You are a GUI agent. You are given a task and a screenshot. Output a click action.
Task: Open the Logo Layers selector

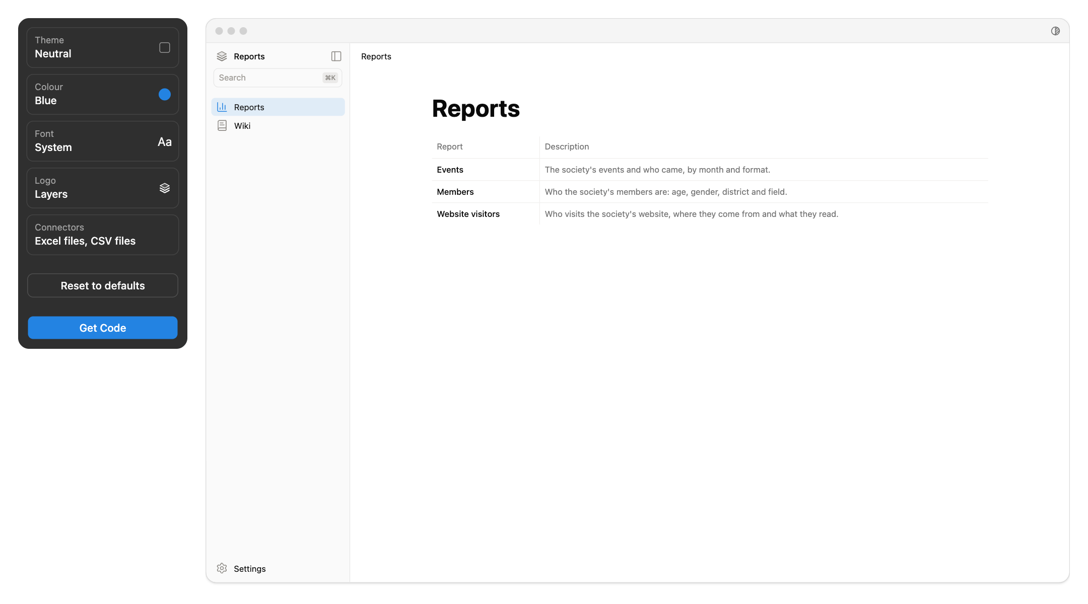point(103,188)
